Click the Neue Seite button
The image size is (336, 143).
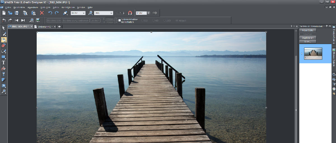[x=308, y=30]
